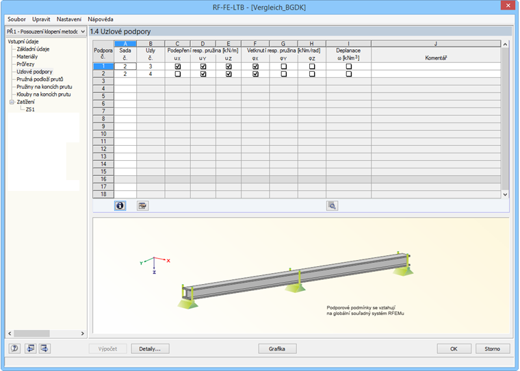Select Základní údaje in the tree
520x371 pixels.
coord(33,49)
